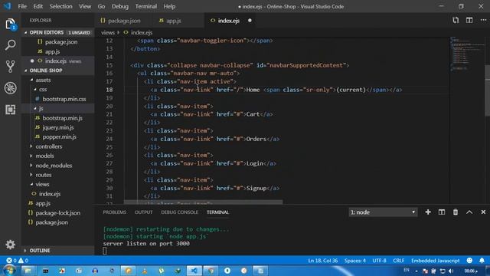Open package-lock.json in the explorer
490x276 pixels.
click(57, 213)
